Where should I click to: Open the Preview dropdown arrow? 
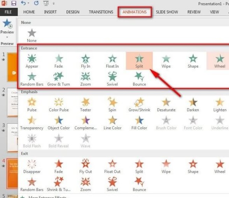[x=7, y=37]
